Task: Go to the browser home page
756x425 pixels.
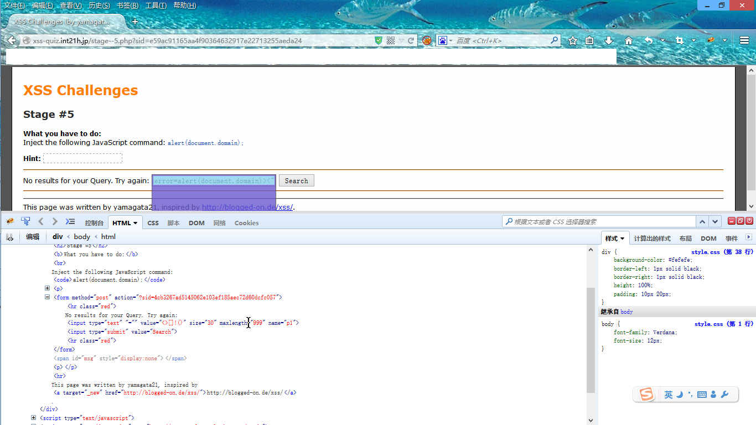Action: pyautogui.click(x=629, y=40)
